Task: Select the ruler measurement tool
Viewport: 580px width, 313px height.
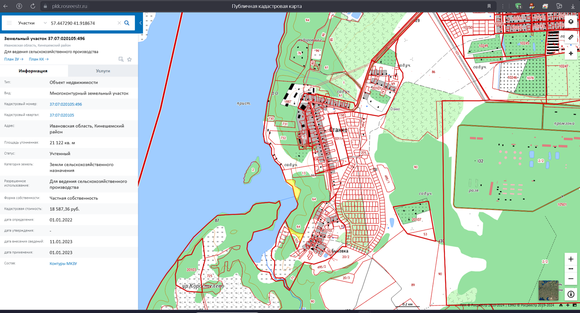Action: point(571,37)
